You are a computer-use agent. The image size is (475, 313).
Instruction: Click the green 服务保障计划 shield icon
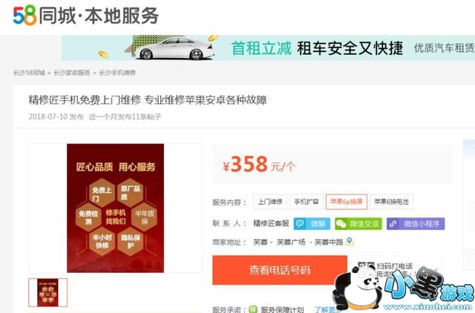(x=253, y=309)
